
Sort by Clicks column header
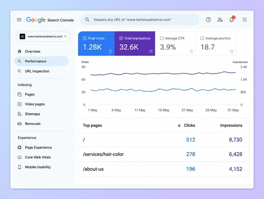tap(189, 125)
